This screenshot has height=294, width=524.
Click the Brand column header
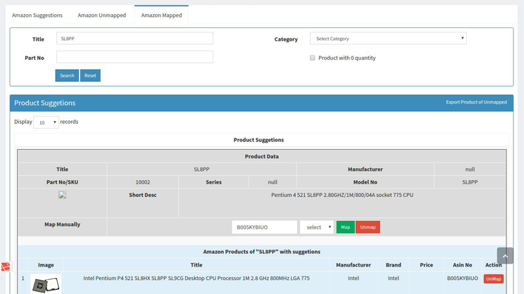393,265
